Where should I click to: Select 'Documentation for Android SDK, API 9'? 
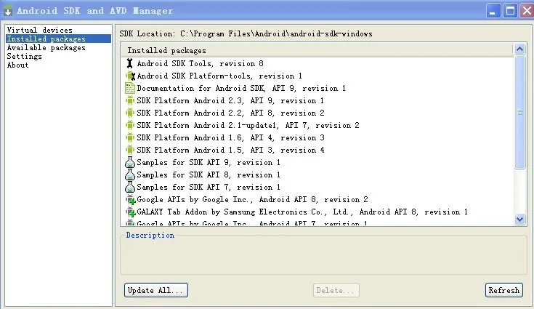[x=241, y=88]
